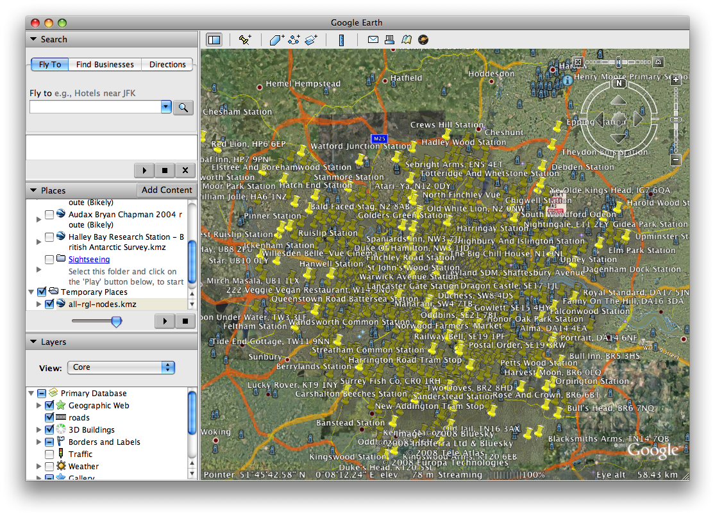Click the Add Placemark pushpin tool
Screen dimensions: 715x516
(x=245, y=40)
